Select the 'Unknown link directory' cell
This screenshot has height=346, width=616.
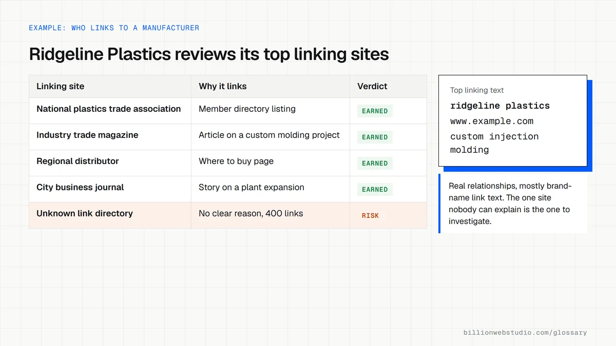(110, 215)
